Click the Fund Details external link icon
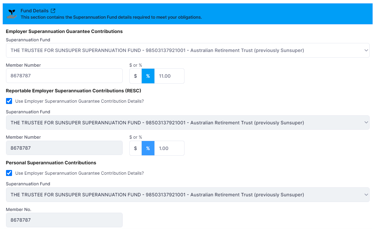The height and width of the screenshot is (229, 375). click(x=53, y=11)
